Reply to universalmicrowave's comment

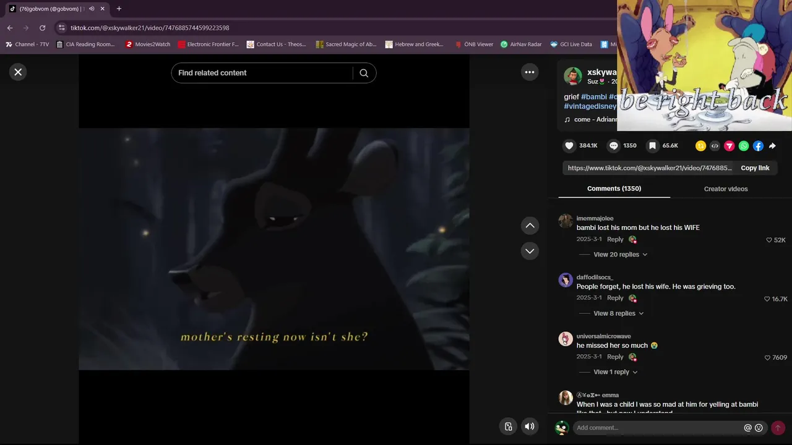coord(615,357)
